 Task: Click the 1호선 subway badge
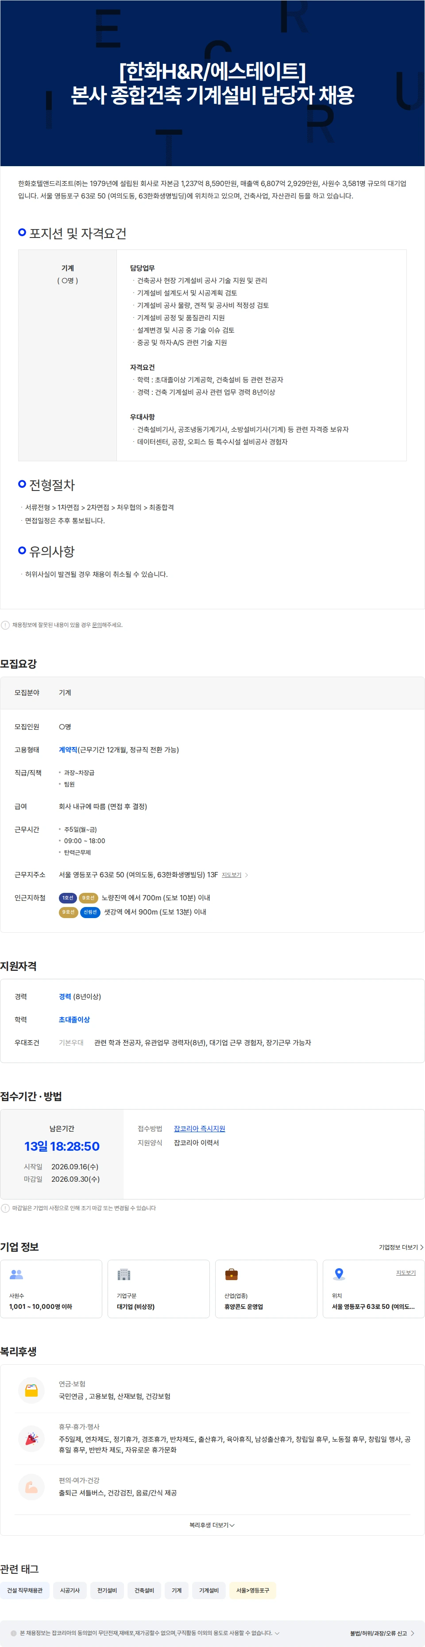click(x=68, y=898)
